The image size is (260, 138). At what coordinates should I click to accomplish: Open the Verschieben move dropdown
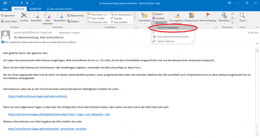point(144,18)
